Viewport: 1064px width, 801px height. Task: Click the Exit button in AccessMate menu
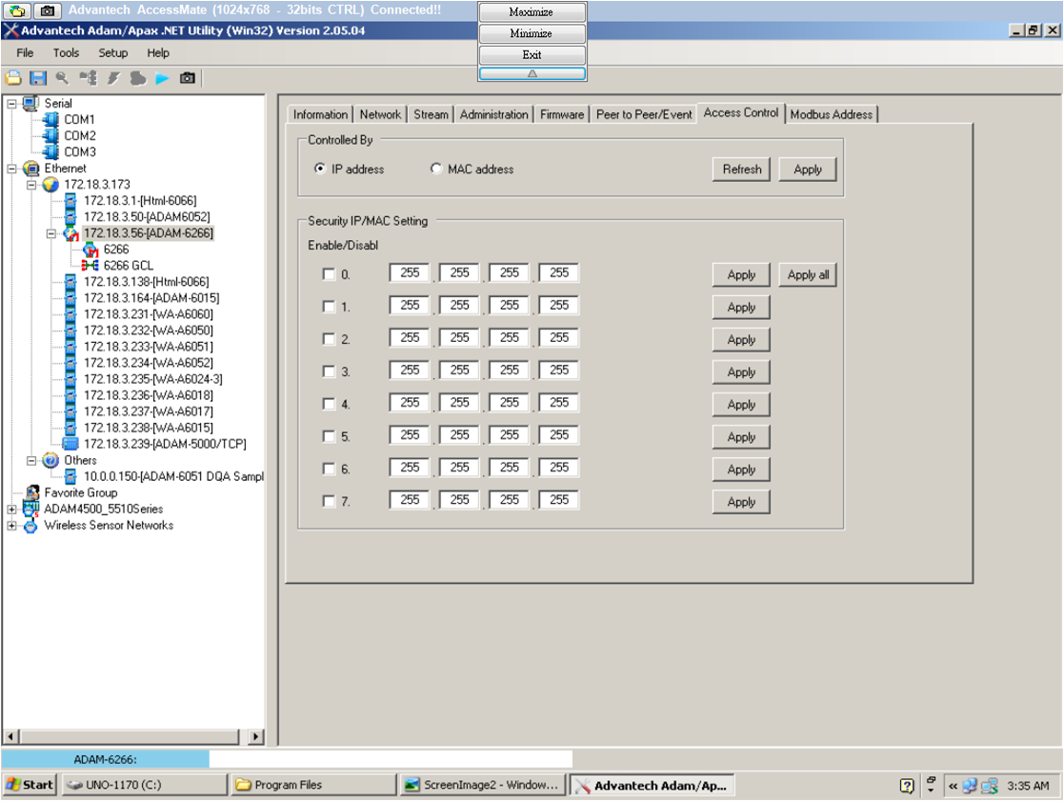pyautogui.click(x=532, y=55)
